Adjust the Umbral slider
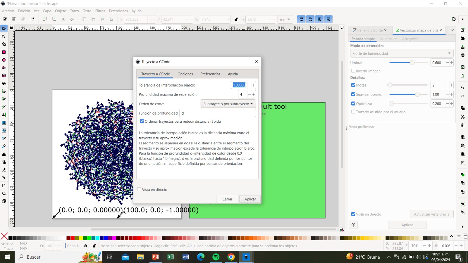Viewport: 468px width, 263px height. point(408,63)
